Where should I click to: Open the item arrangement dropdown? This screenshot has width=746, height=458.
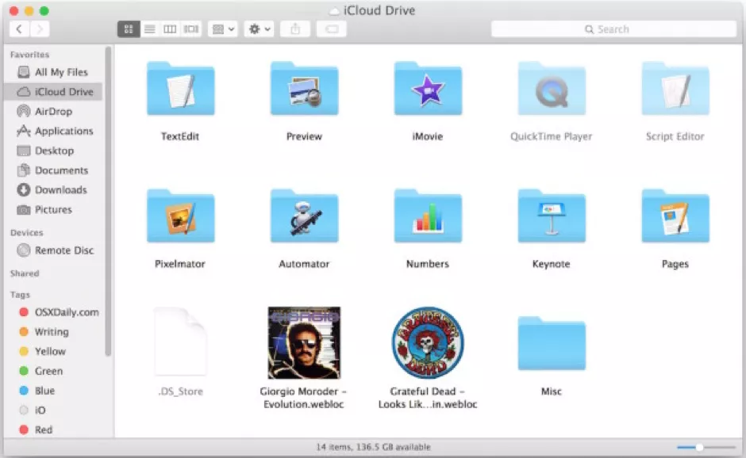(221, 29)
